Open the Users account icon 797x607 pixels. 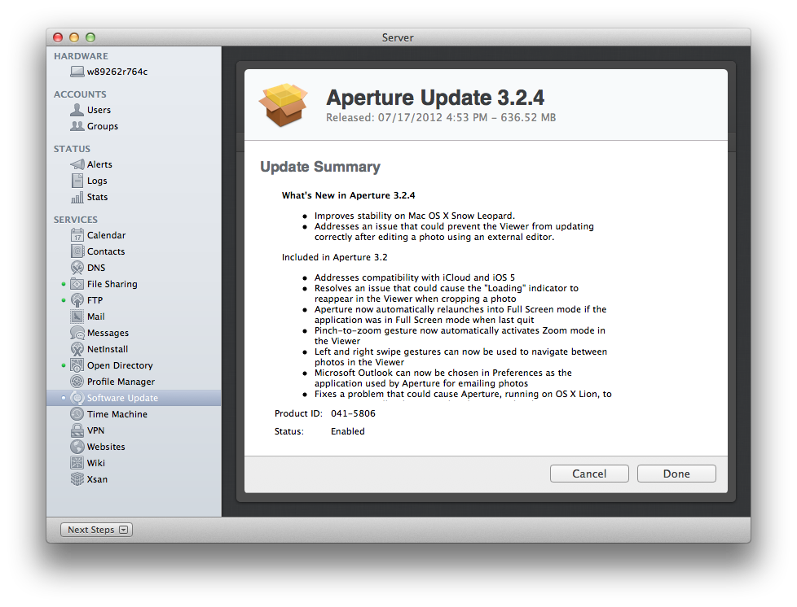click(77, 110)
